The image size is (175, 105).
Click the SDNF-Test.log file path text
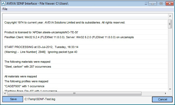(x=40, y=99)
